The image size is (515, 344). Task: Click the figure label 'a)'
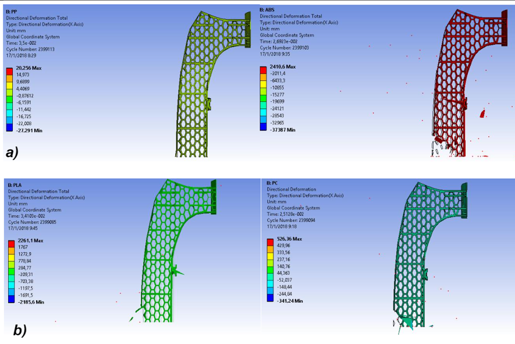pos(12,153)
